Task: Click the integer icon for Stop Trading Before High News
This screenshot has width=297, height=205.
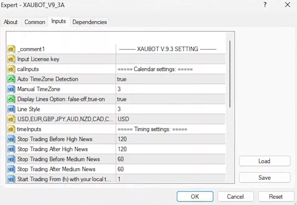Action: click(11, 139)
